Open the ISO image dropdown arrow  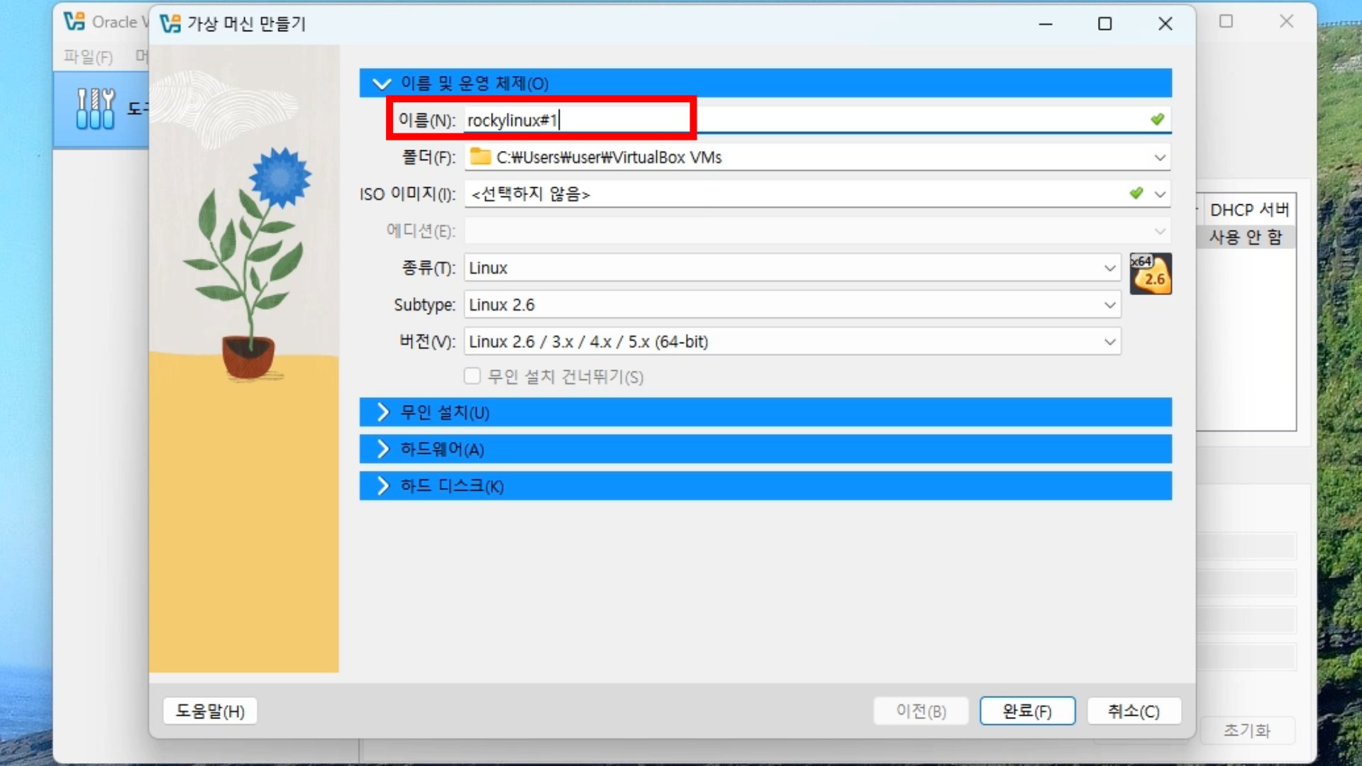tap(1160, 194)
